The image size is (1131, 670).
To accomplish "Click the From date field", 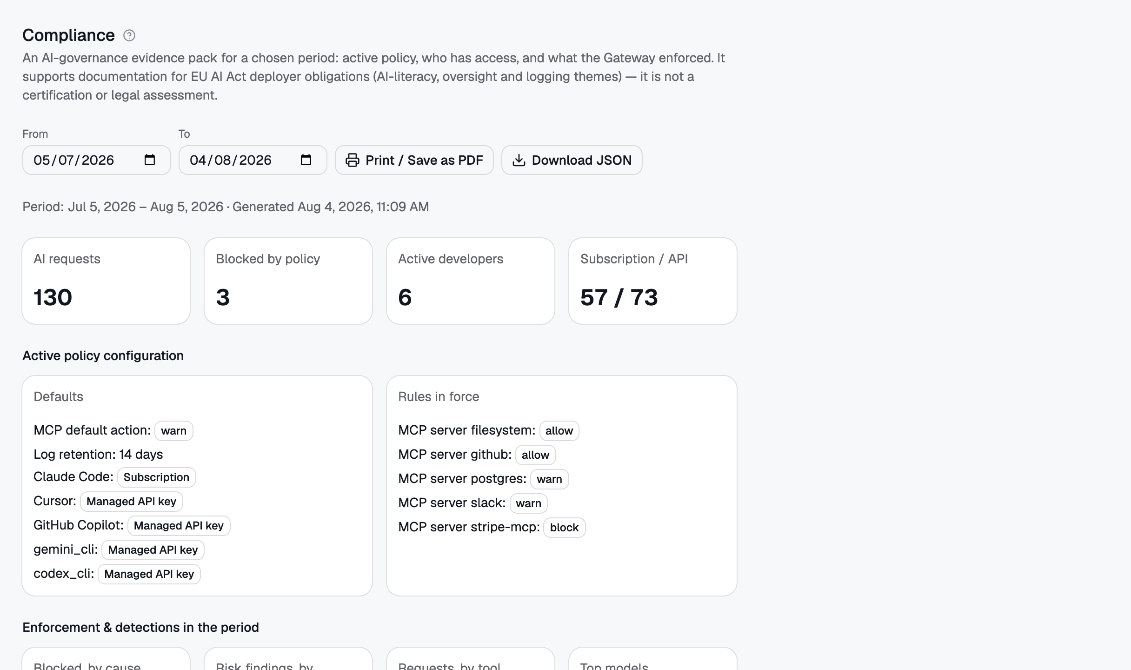I will coord(97,160).
